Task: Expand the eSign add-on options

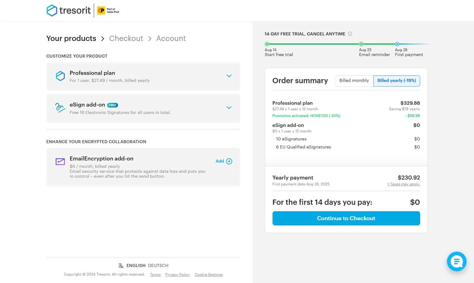Action: pos(229,108)
